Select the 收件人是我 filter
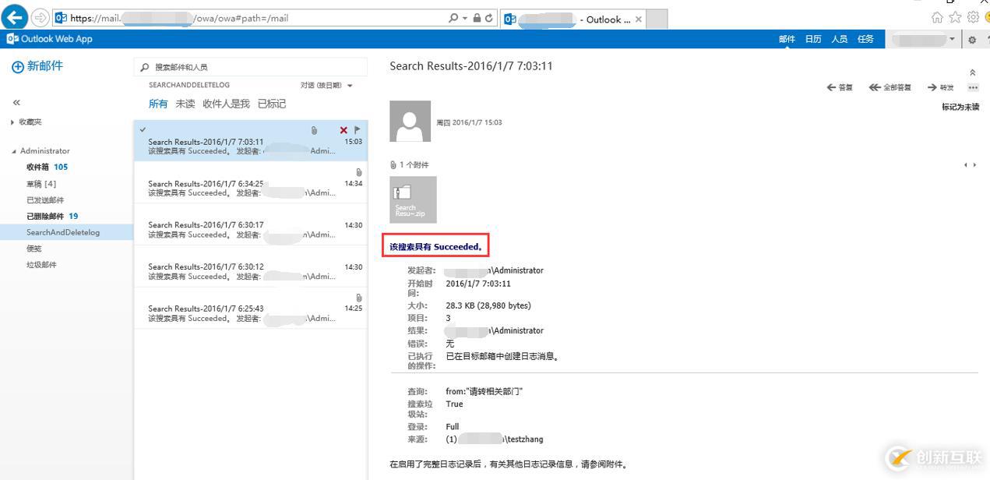The width and height of the screenshot is (990, 480). [226, 104]
